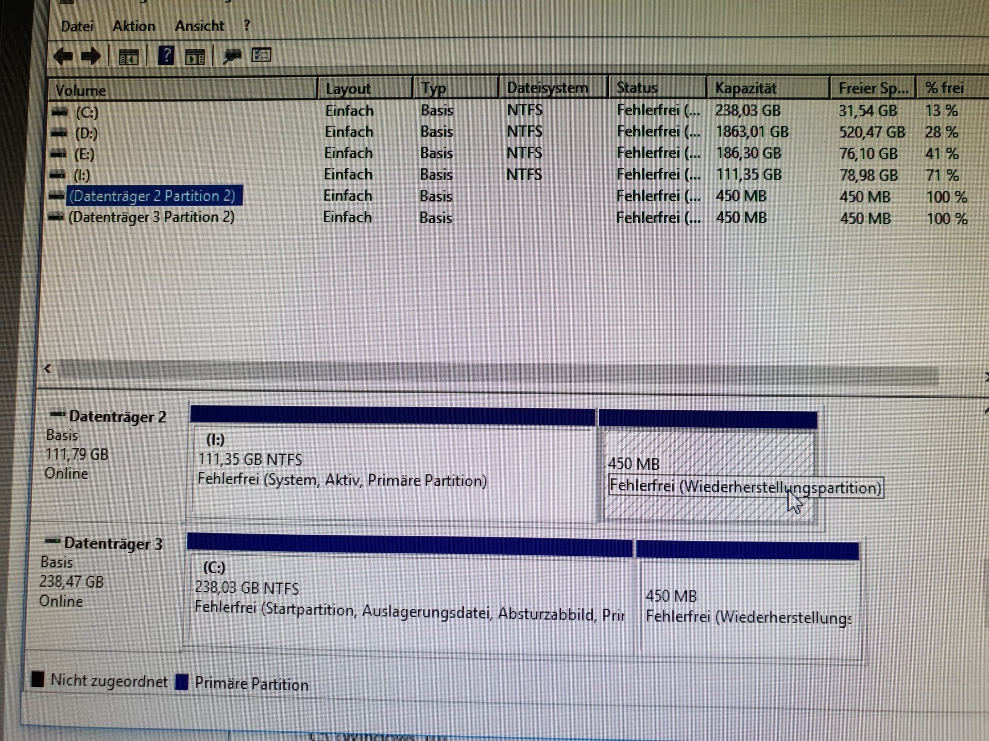The height and width of the screenshot is (741, 989).
Task: Click the Primäre Partition blue legend swatch
Action: (182, 682)
